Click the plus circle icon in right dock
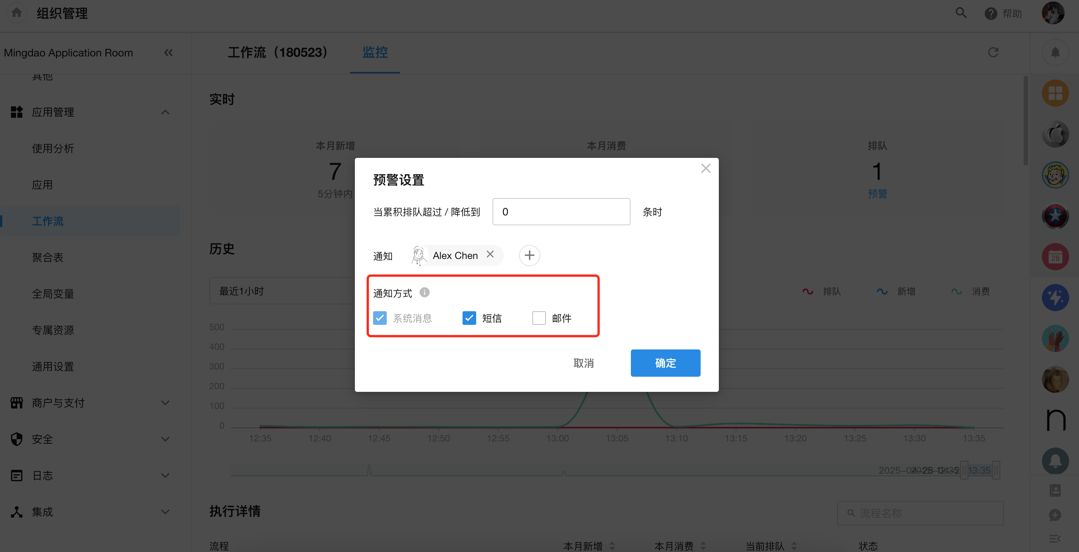The image size is (1079, 552). tap(1055, 515)
